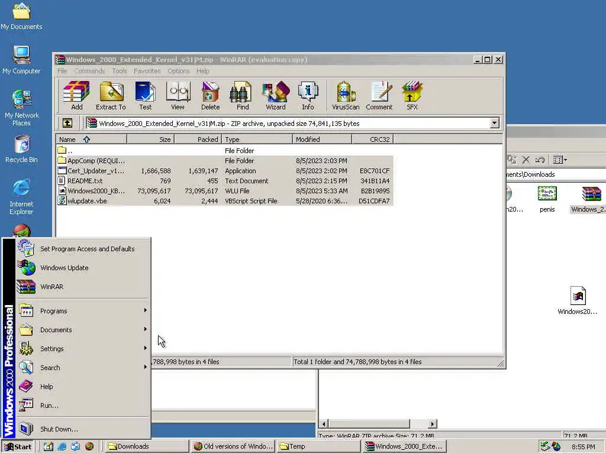Sort file list by Packed column
Image resolution: width=606 pixels, height=454 pixels.
point(198,140)
